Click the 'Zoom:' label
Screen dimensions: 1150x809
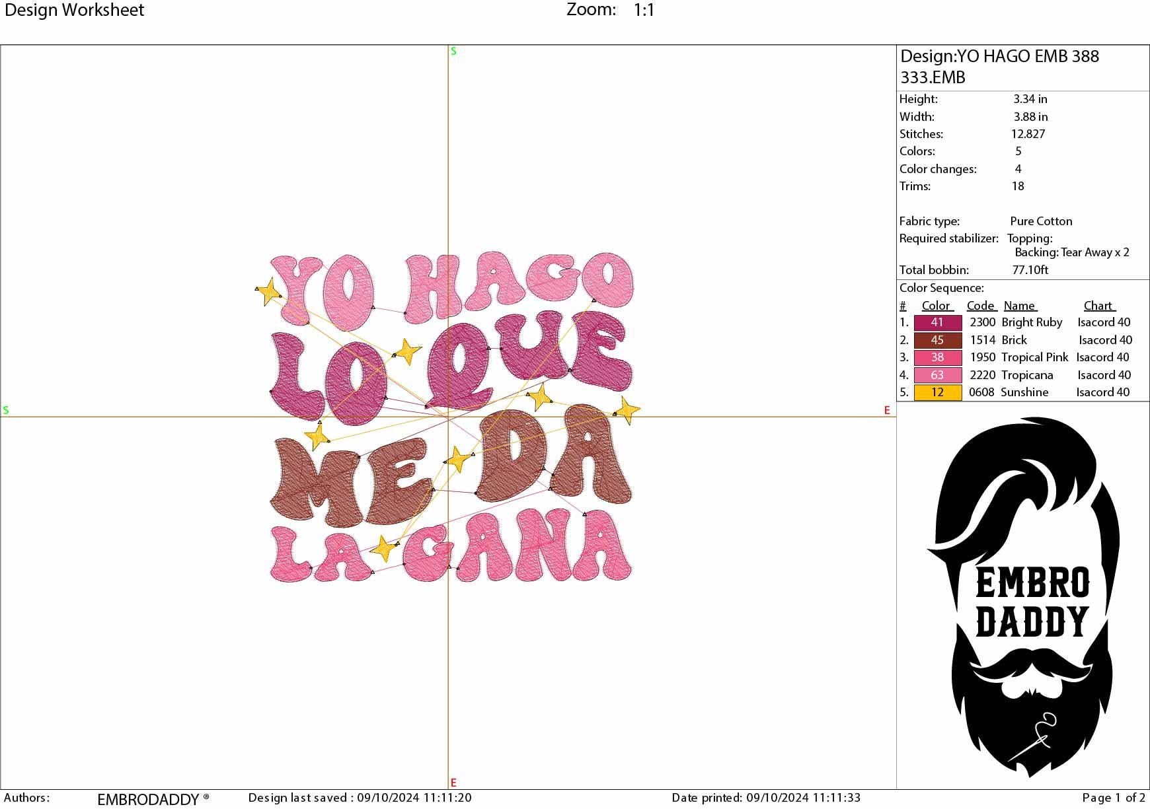591,10
